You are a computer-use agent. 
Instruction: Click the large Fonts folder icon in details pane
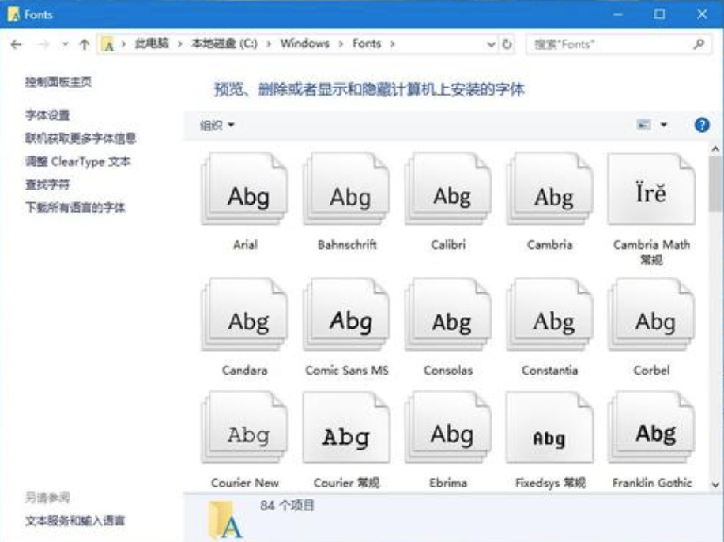[224, 520]
